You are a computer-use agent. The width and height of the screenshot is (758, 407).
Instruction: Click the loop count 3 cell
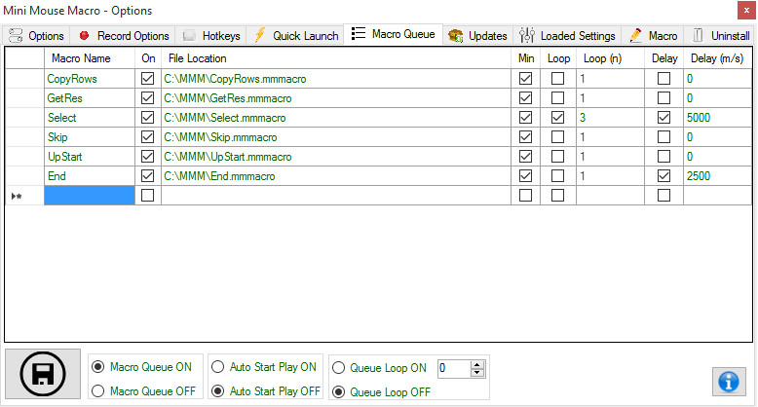610,118
